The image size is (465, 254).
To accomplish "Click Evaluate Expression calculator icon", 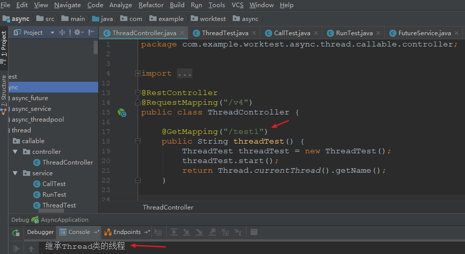I will [x=254, y=232].
